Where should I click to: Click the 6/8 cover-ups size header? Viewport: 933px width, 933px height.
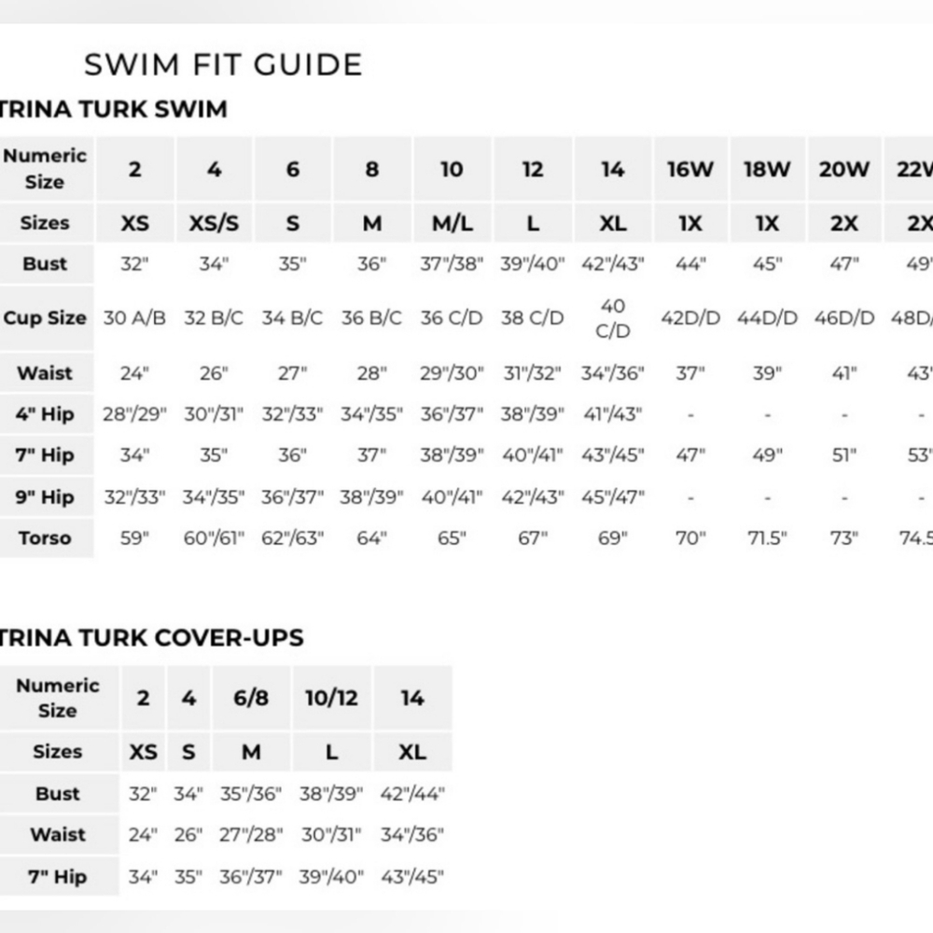point(251,697)
